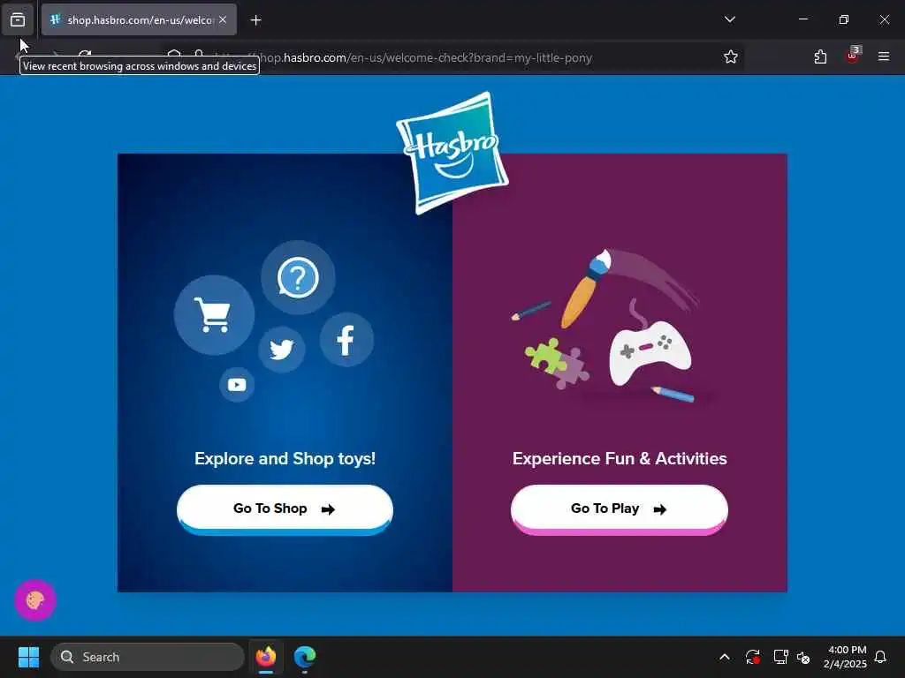
Task: Click the question mark help bubble icon
Action: [x=298, y=277]
